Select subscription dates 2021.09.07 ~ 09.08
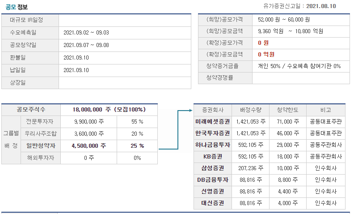This screenshot has height=214, width=354. [86, 45]
